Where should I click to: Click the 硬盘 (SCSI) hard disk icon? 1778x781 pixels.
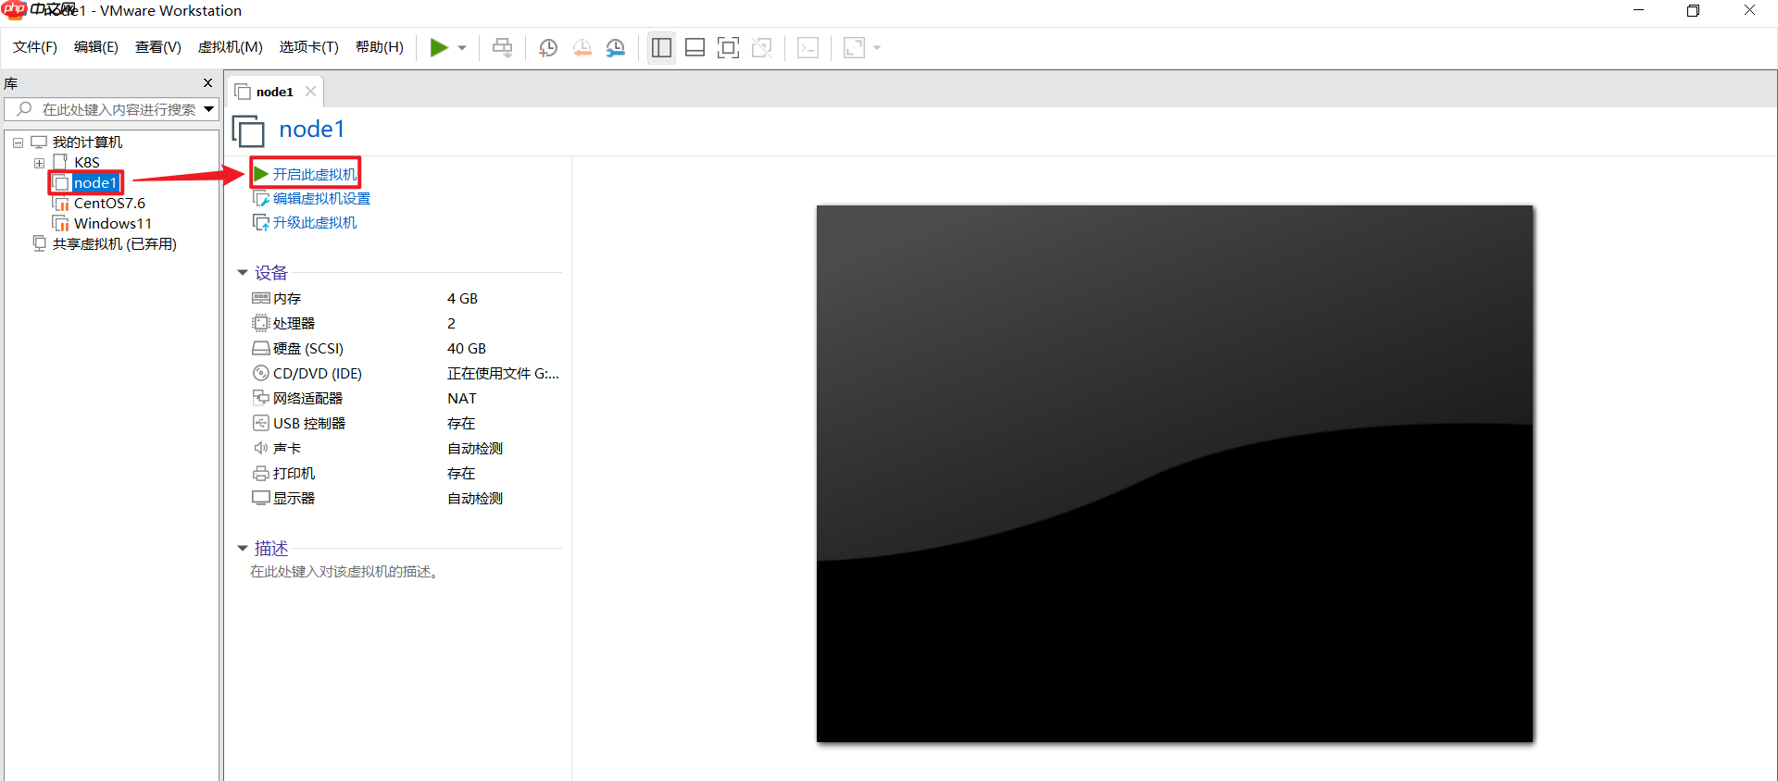pos(261,349)
